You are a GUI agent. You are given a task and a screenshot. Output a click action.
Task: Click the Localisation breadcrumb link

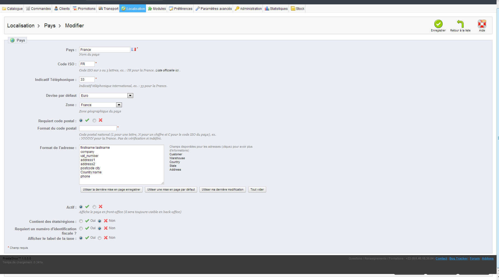coord(21,25)
